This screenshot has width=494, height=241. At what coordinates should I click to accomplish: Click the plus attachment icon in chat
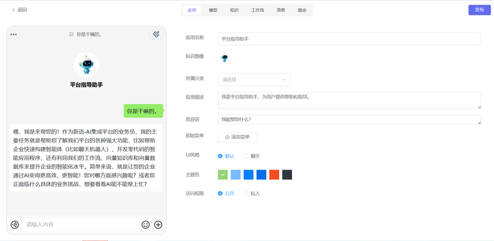158,224
